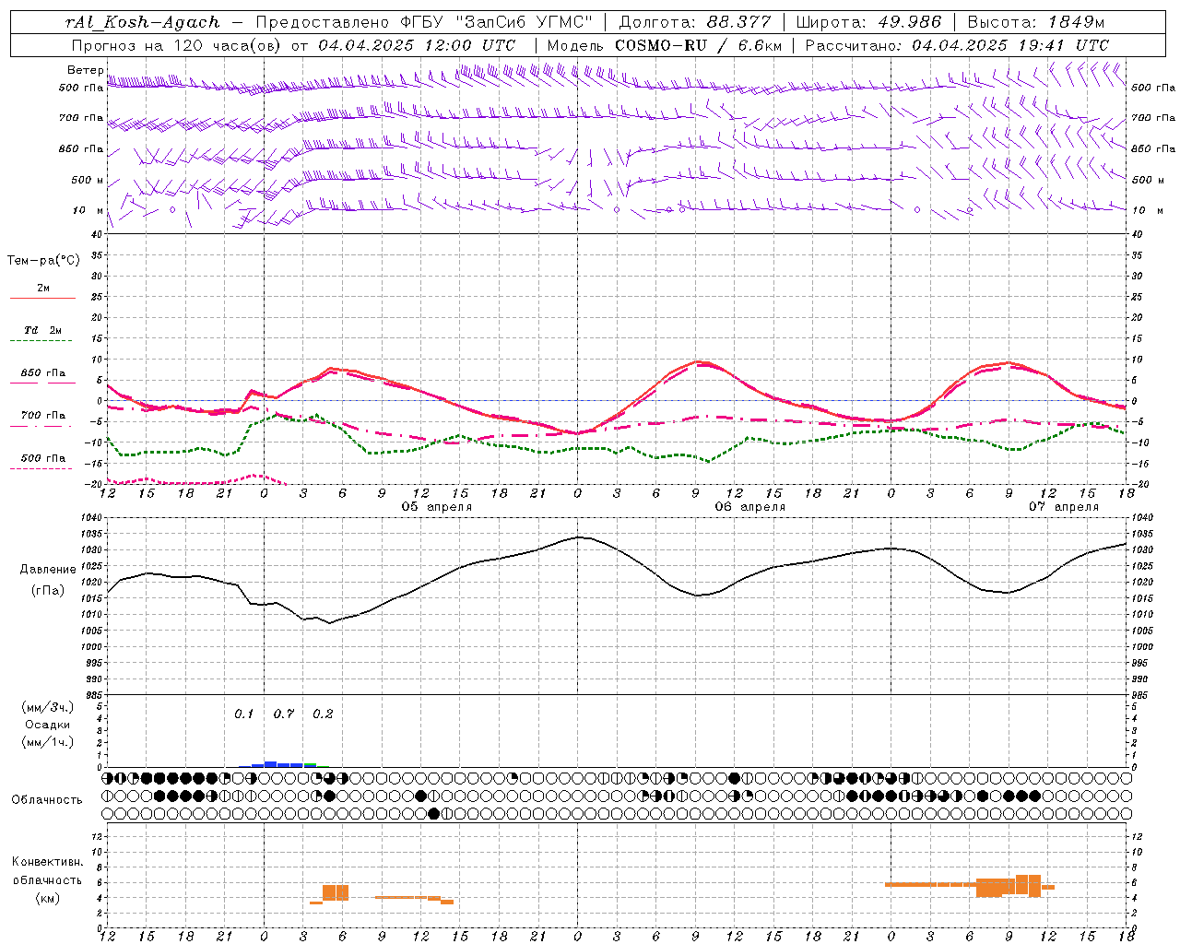Click the Облачность cloud cover label
The height and width of the screenshot is (944, 1180).
[x=47, y=800]
